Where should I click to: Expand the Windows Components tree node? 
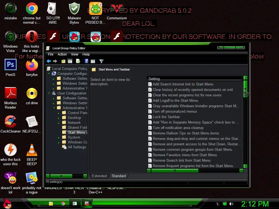click(59, 143)
